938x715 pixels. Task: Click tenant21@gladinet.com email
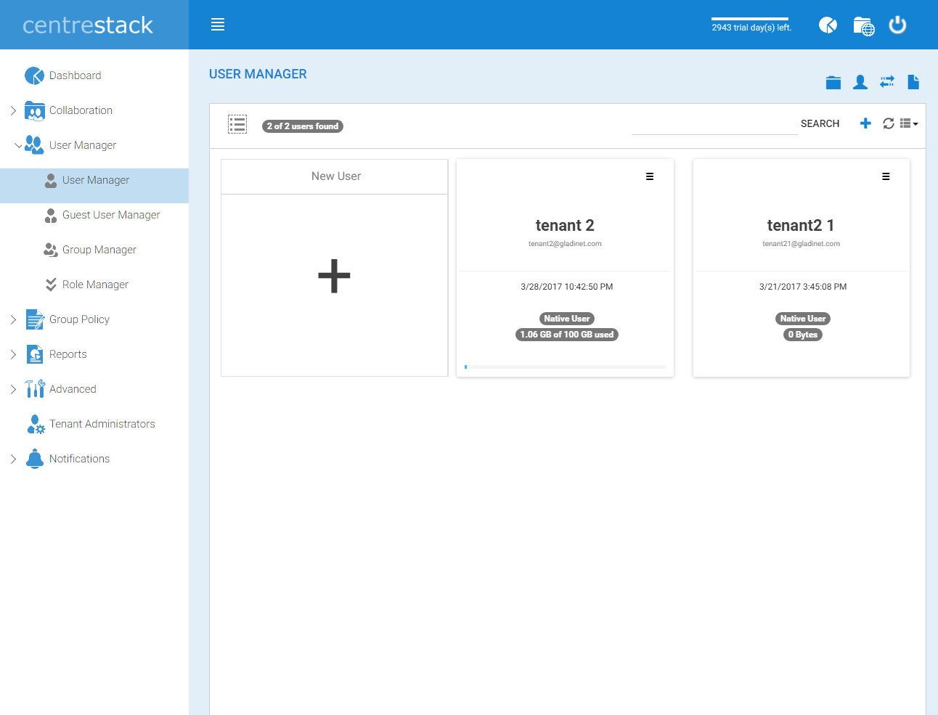802,244
